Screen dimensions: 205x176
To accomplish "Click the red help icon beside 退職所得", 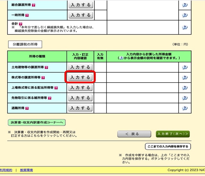I will [27, 108].
